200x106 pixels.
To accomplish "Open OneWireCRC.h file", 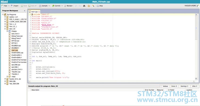I will (16, 55).
